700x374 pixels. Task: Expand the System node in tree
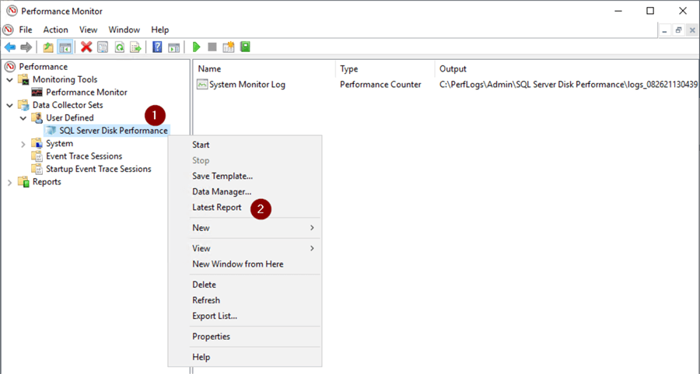point(23,144)
